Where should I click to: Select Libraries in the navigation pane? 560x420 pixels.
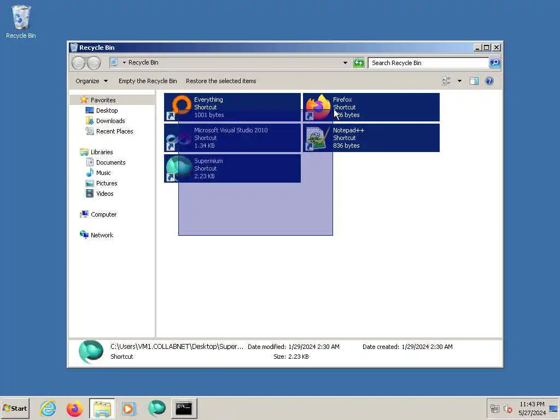pyautogui.click(x=101, y=152)
